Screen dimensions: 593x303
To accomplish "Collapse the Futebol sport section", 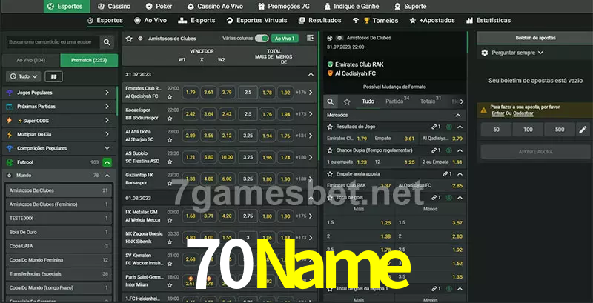I will [107, 162].
